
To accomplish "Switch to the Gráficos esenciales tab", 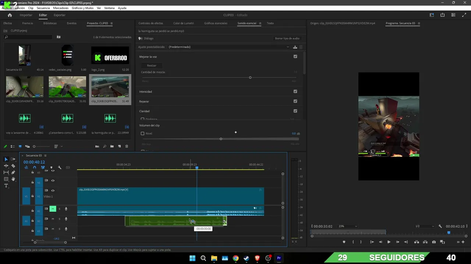I will (x=216, y=23).
